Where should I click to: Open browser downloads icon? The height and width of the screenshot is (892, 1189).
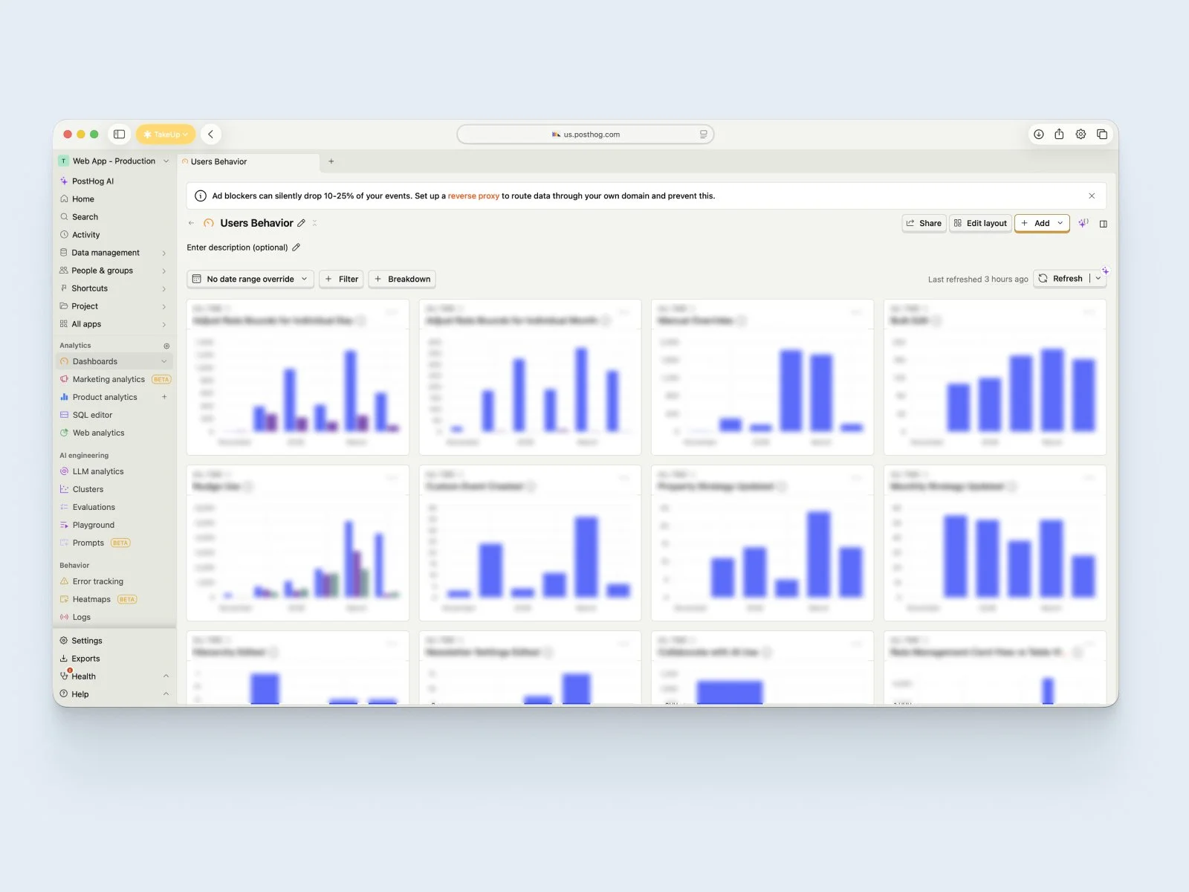[1039, 135]
